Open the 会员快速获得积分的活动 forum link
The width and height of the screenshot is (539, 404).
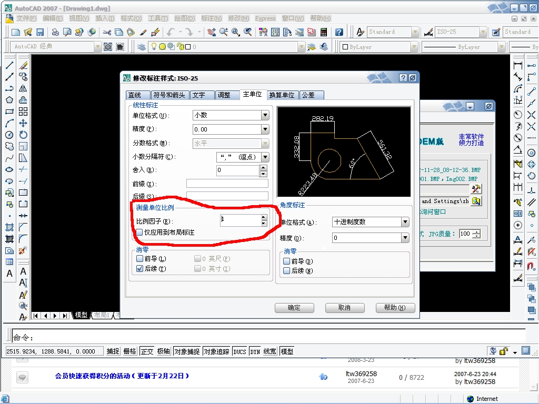pyautogui.click(x=122, y=376)
